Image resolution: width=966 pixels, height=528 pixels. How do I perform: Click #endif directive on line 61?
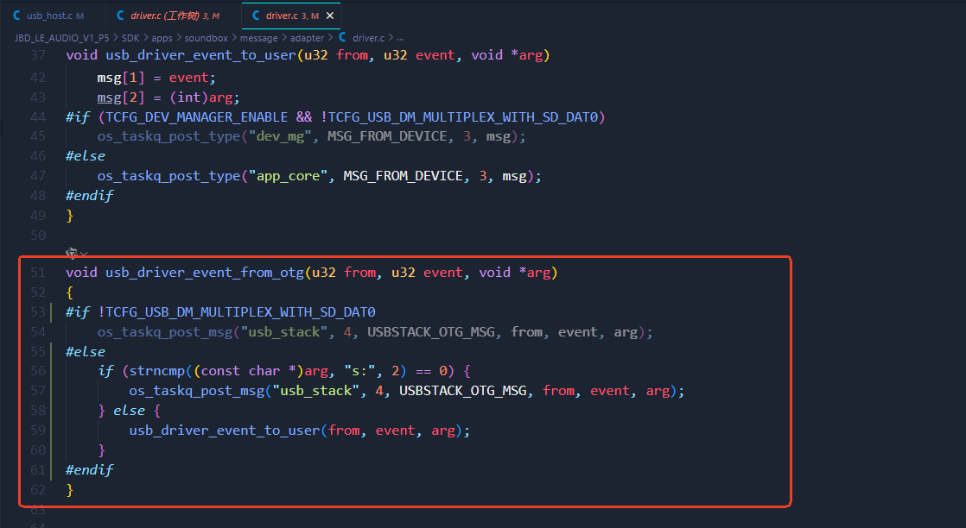[89, 470]
